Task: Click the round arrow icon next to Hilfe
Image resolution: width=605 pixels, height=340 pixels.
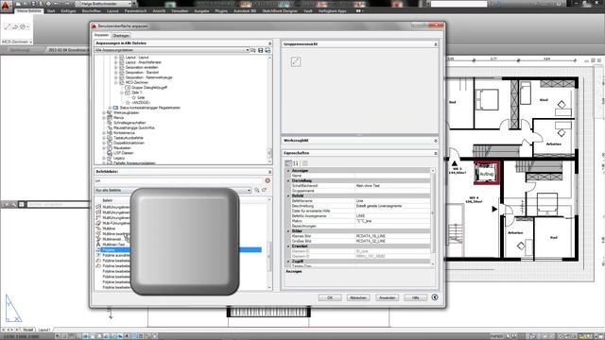Action: 435,297
